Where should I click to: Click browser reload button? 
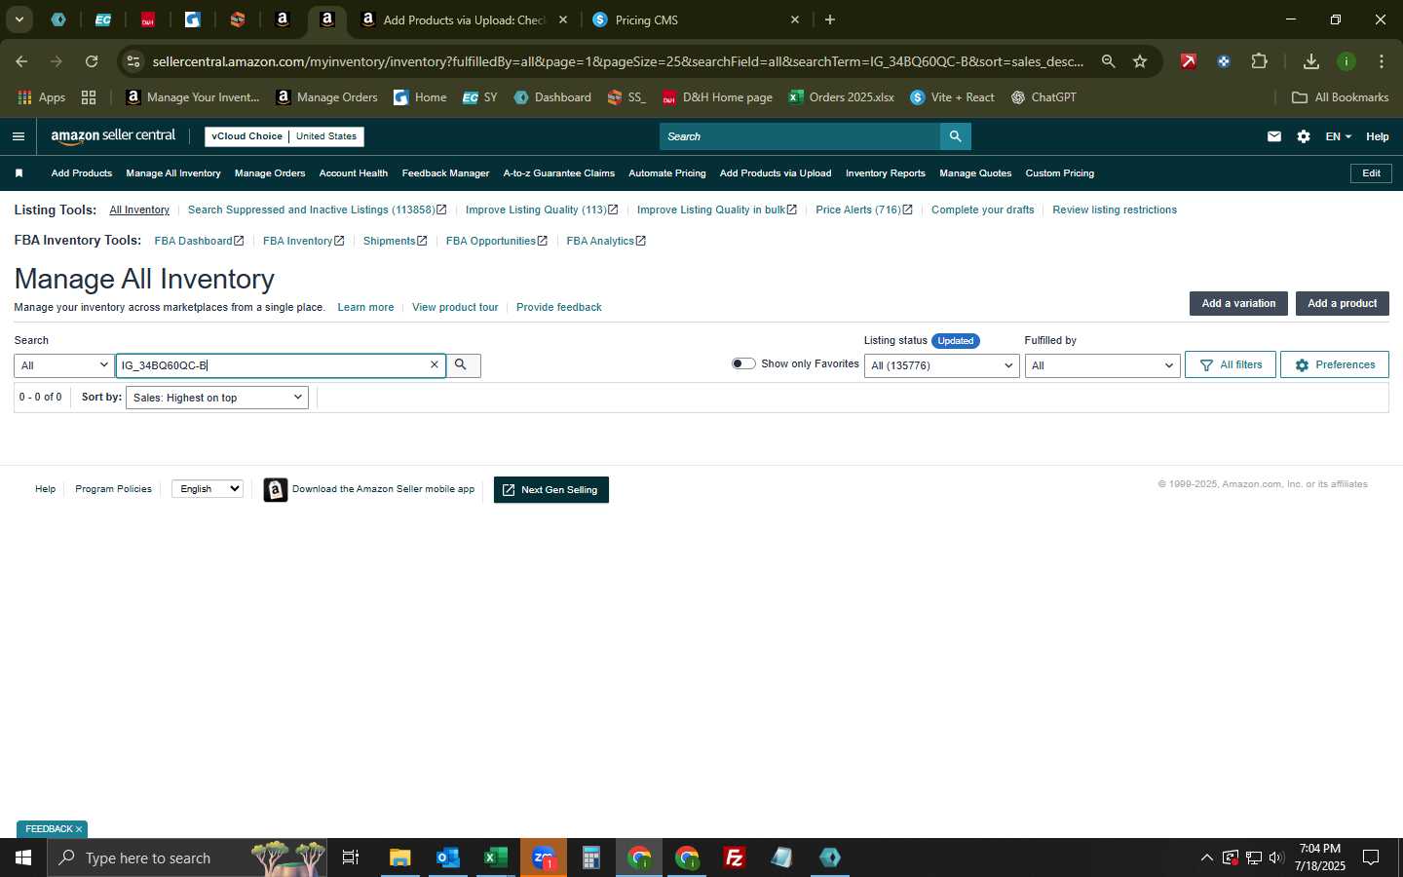(x=92, y=61)
